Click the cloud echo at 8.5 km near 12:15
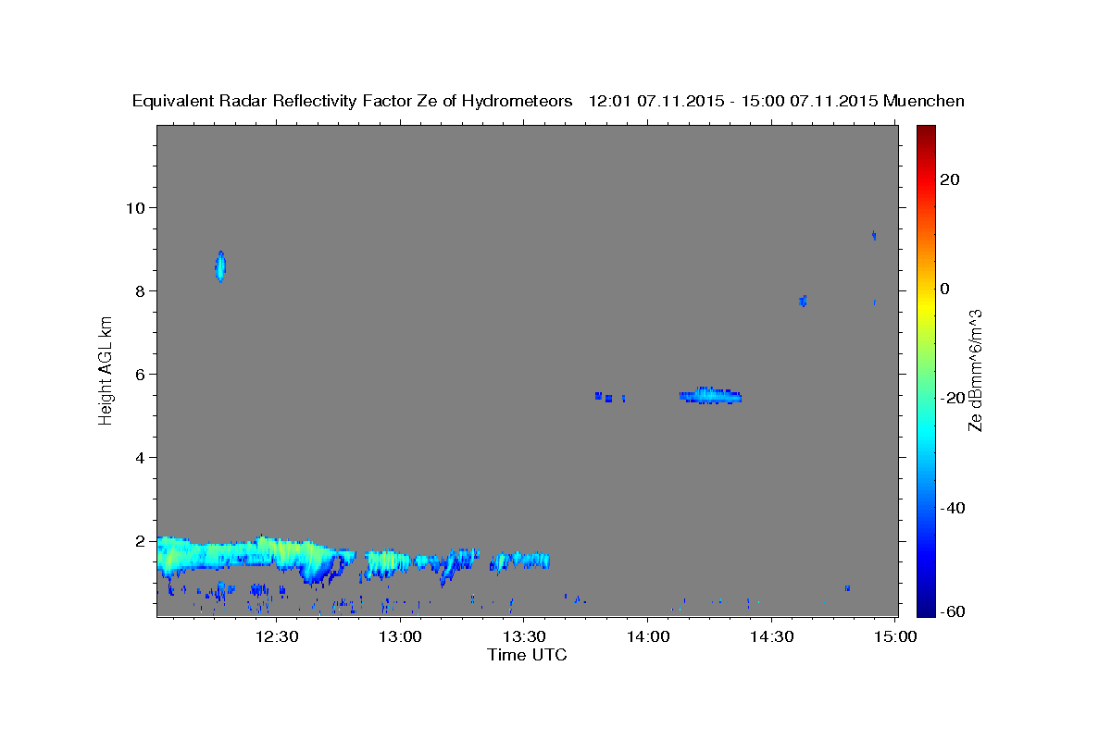Image resolution: width=1111 pixels, height=740 pixels. point(220,265)
